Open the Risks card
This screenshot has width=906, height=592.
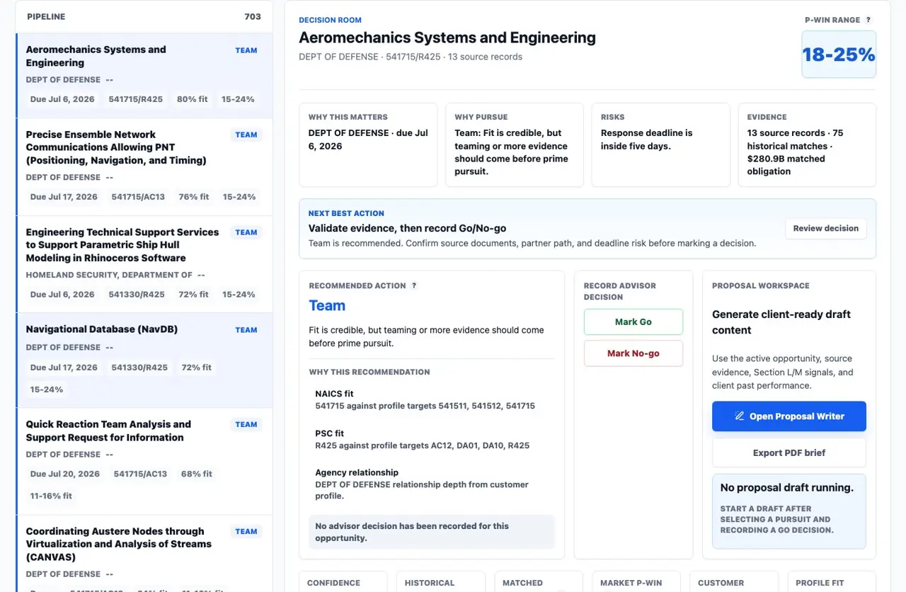pos(660,145)
